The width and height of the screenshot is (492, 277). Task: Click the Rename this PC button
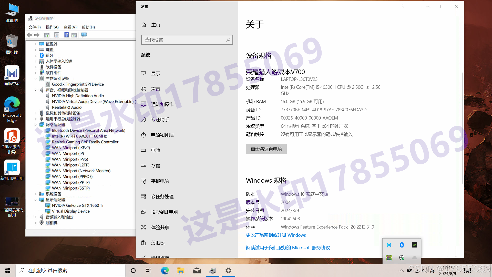coord(266,149)
